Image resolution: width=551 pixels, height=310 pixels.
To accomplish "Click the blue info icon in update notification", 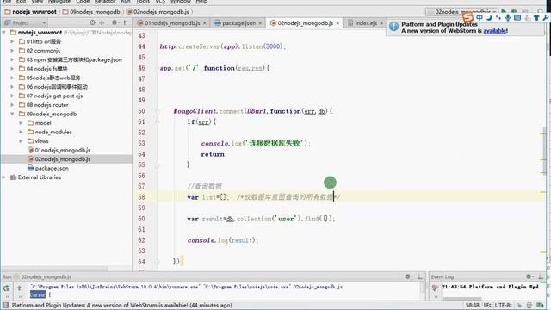I will [x=394, y=26].
